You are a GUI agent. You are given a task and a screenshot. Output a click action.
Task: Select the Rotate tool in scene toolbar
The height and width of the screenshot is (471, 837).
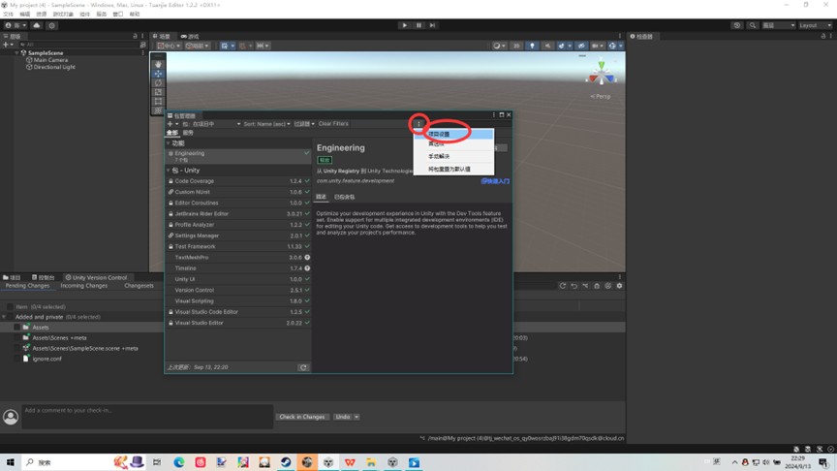(x=159, y=83)
